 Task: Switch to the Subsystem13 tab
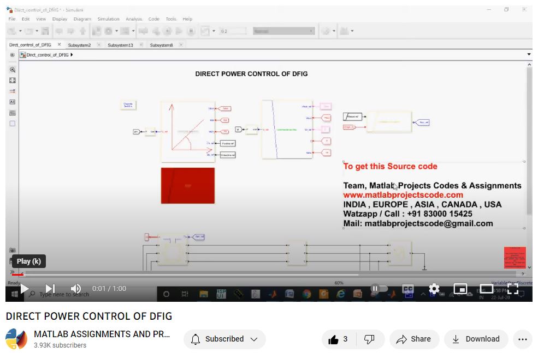[x=120, y=45]
